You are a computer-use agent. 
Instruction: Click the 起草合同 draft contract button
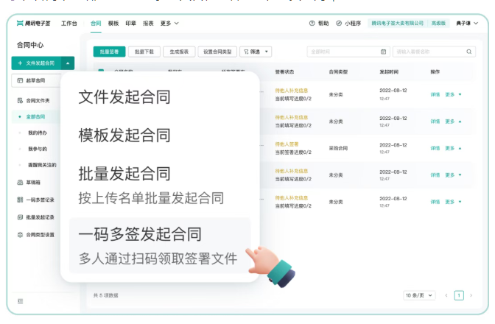coord(35,80)
